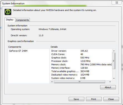
Task: Select the Total available graphics row
Action: tap(81, 71)
